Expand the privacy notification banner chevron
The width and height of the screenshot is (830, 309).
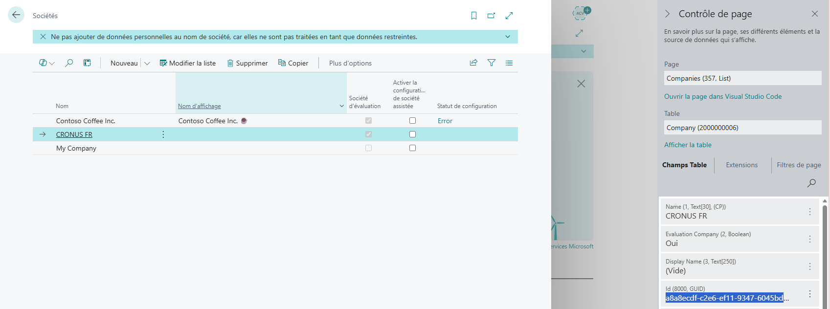[508, 37]
